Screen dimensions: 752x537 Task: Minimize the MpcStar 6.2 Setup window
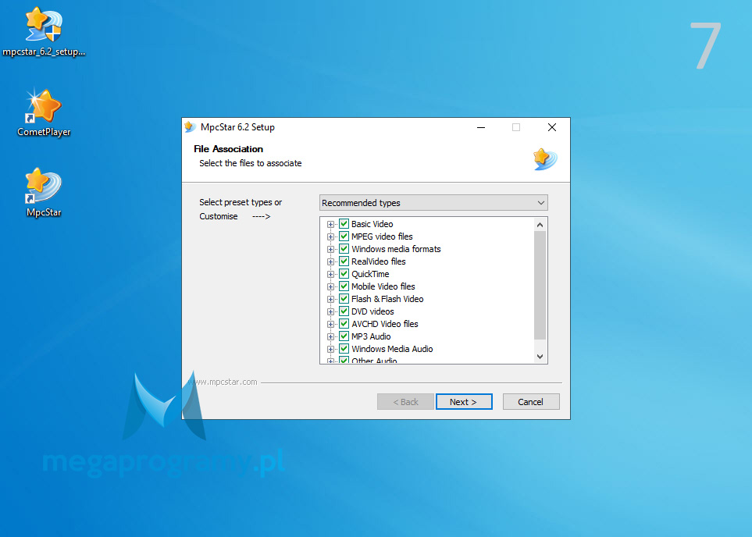481,127
